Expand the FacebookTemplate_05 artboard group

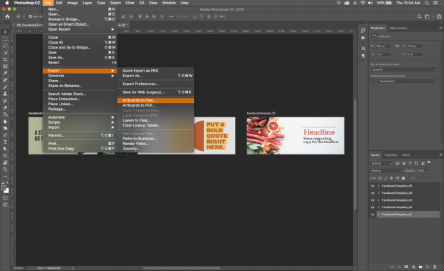[x=379, y=186]
